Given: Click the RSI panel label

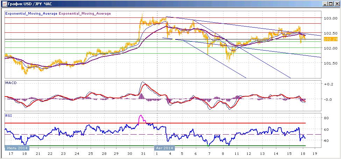Looking at the screenshot, I should 8,116.
